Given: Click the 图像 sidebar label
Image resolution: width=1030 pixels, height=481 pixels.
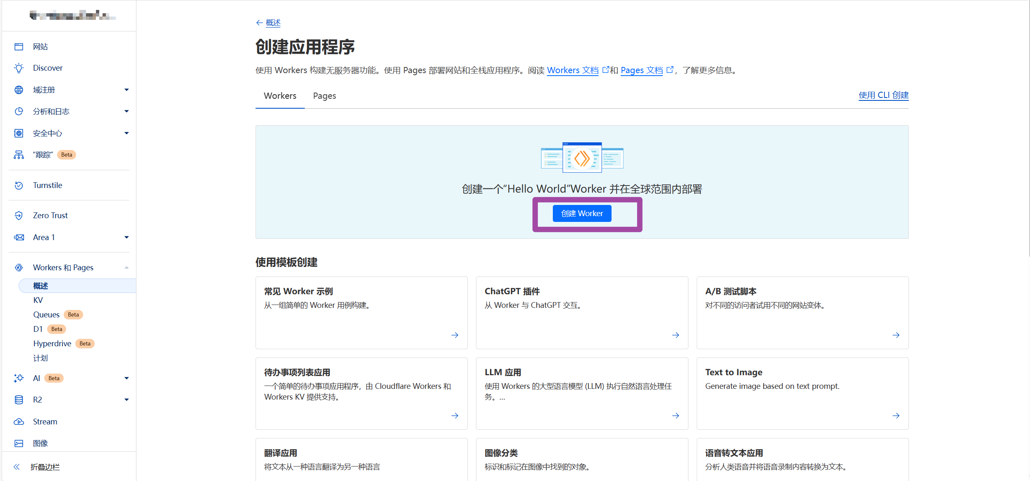Looking at the screenshot, I should click(x=41, y=443).
